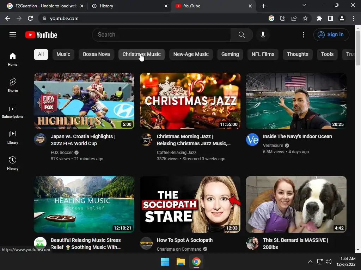The height and width of the screenshot is (270, 361).
Task: Open Shorts from the sidebar
Action: (13, 85)
